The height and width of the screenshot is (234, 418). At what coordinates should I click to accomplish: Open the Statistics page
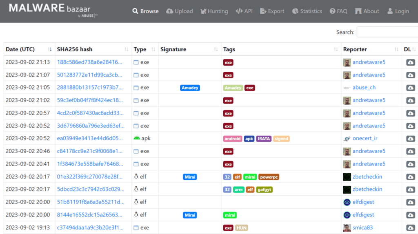[x=307, y=11]
